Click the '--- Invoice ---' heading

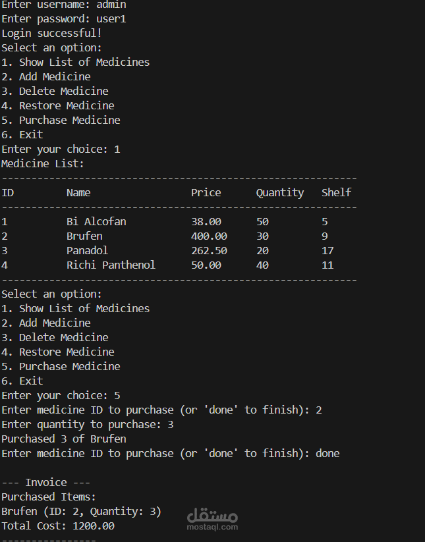click(x=45, y=483)
